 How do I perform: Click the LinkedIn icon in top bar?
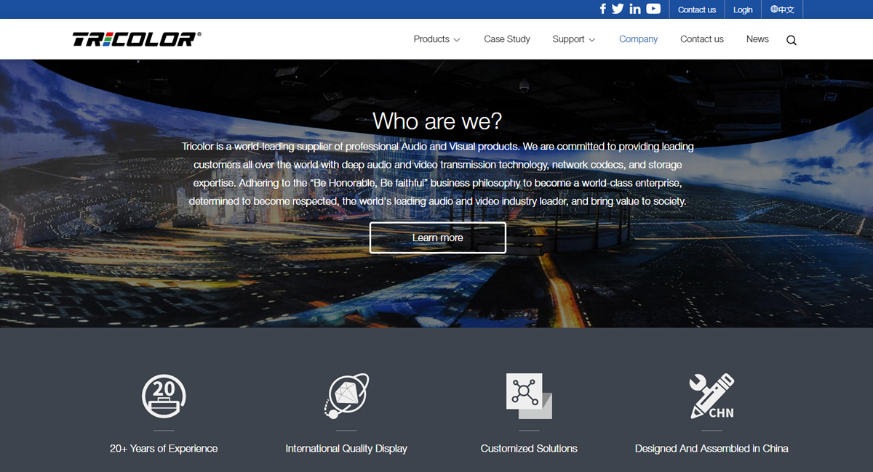coord(635,9)
